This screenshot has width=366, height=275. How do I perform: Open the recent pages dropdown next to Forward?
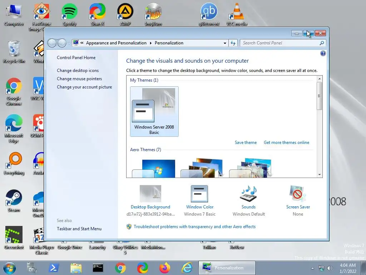pos(69,43)
